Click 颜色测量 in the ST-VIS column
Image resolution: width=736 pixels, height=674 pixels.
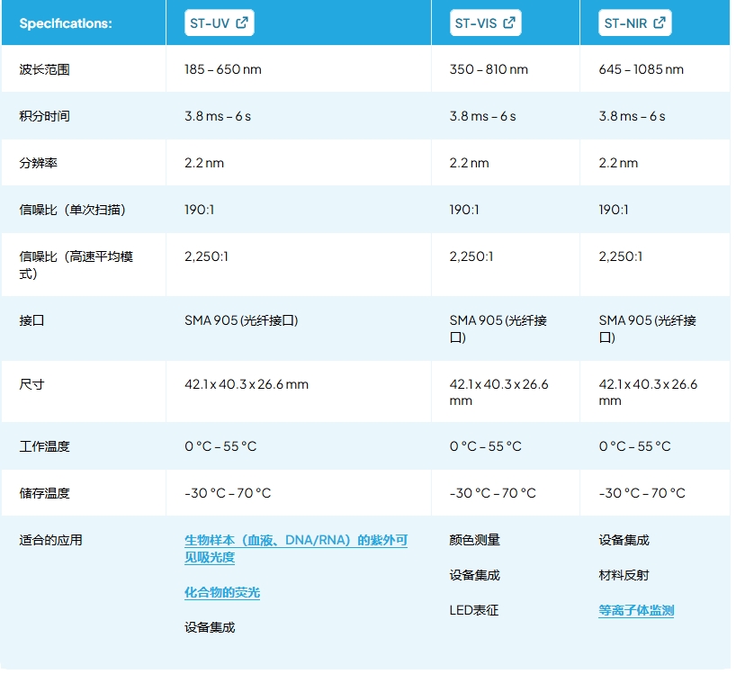[x=474, y=541]
